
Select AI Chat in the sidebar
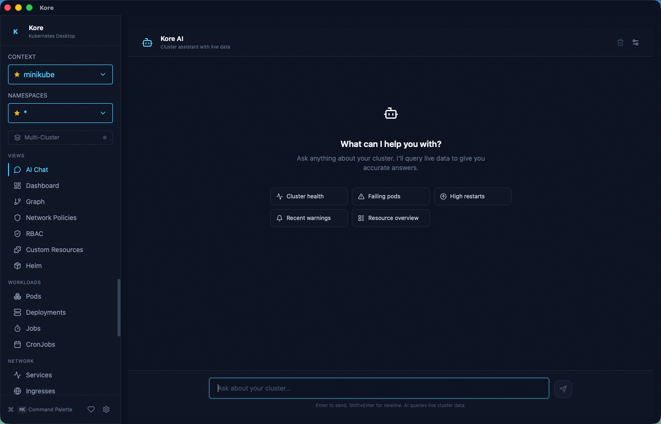coord(36,170)
